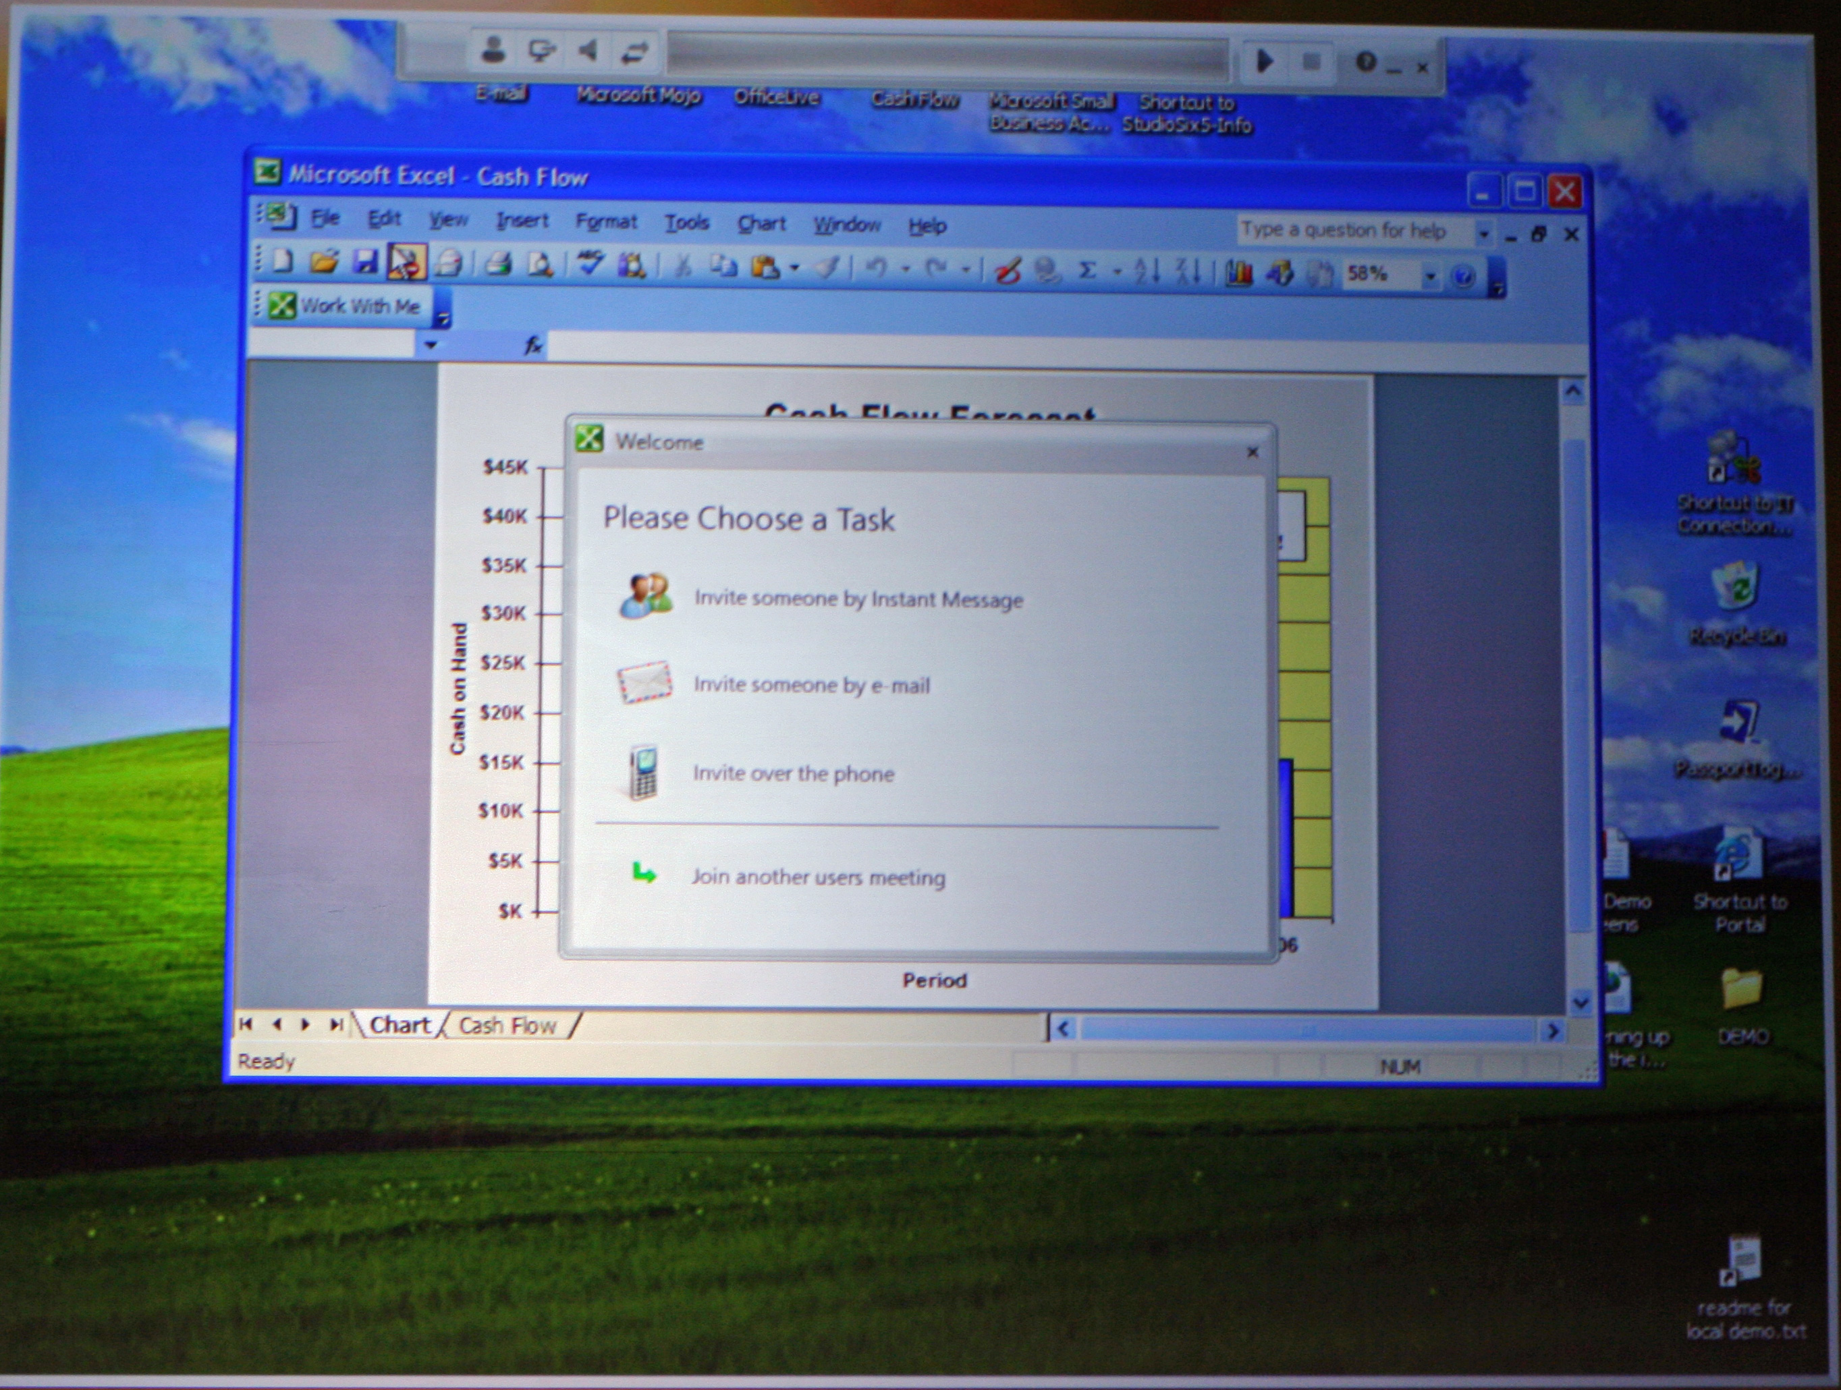The image size is (1841, 1390).
Task: Launch the Chart Wizard icon
Action: (x=1238, y=273)
